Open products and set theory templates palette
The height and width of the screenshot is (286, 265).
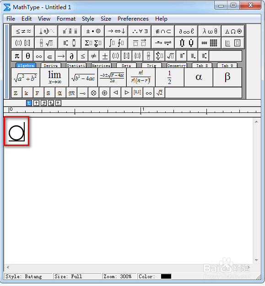(186, 43)
